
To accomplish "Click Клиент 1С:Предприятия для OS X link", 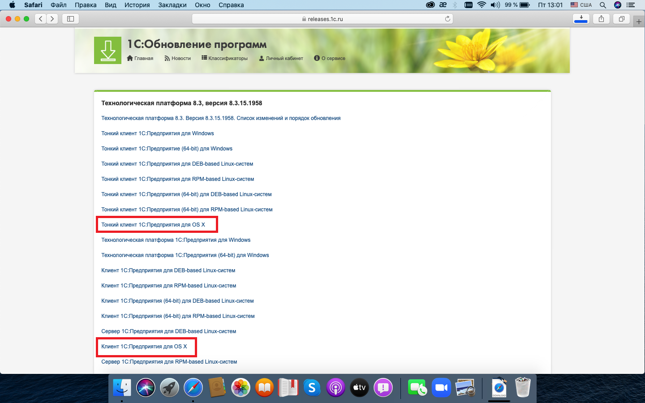I will 144,347.
